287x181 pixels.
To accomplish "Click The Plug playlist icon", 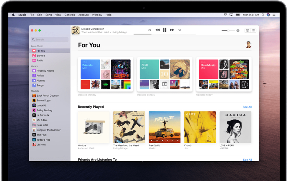I will click(34, 135).
